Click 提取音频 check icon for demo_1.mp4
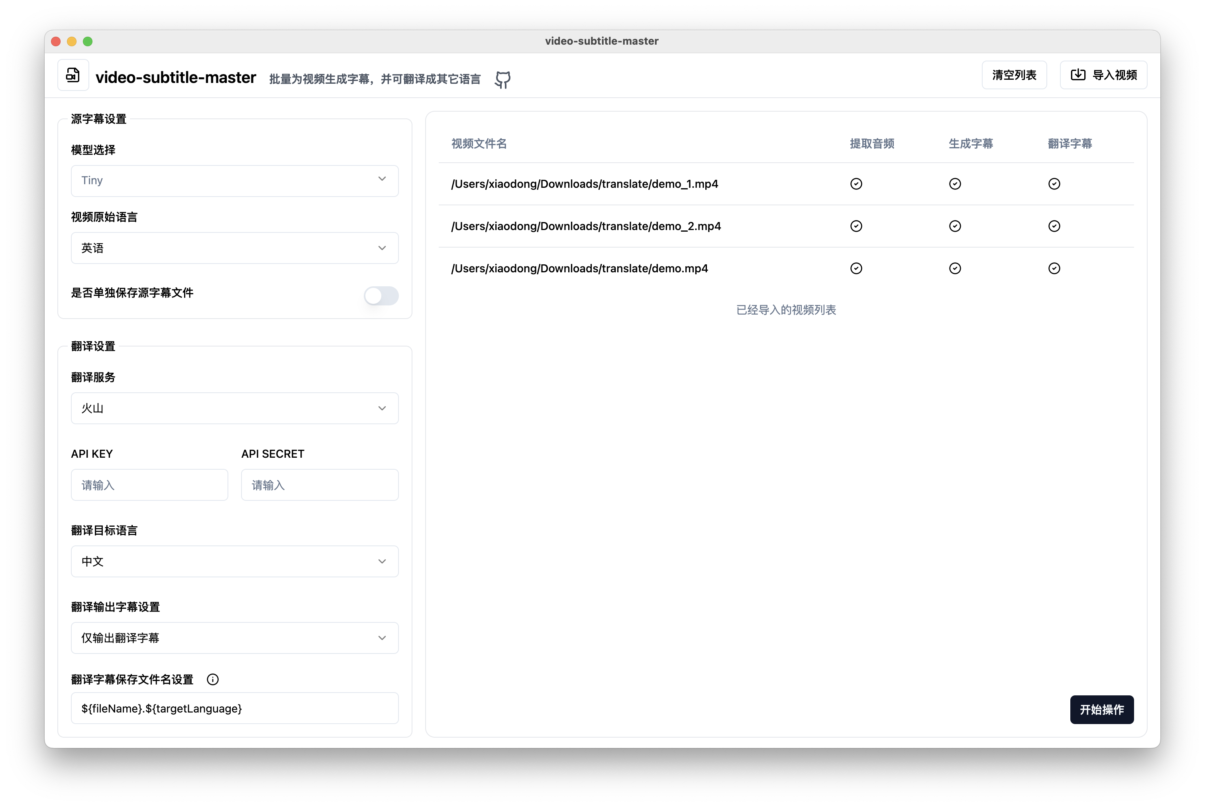 pos(856,184)
